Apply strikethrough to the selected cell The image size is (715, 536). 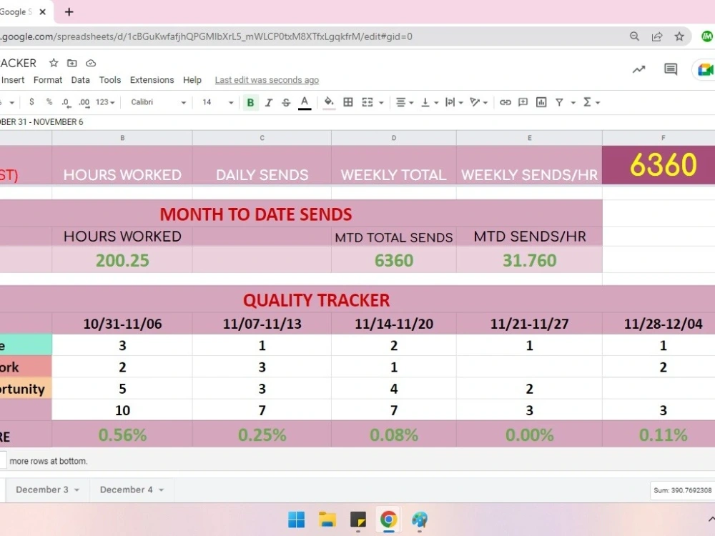[x=285, y=102]
